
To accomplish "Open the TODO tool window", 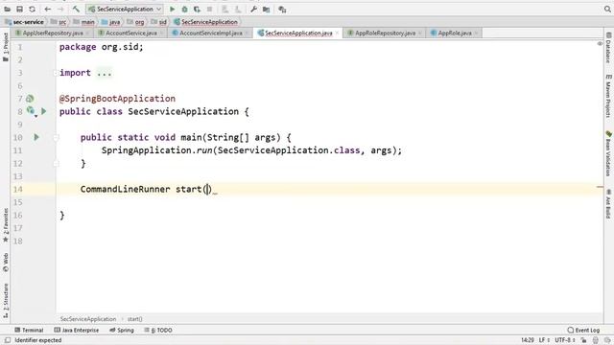I will pos(158,330).
